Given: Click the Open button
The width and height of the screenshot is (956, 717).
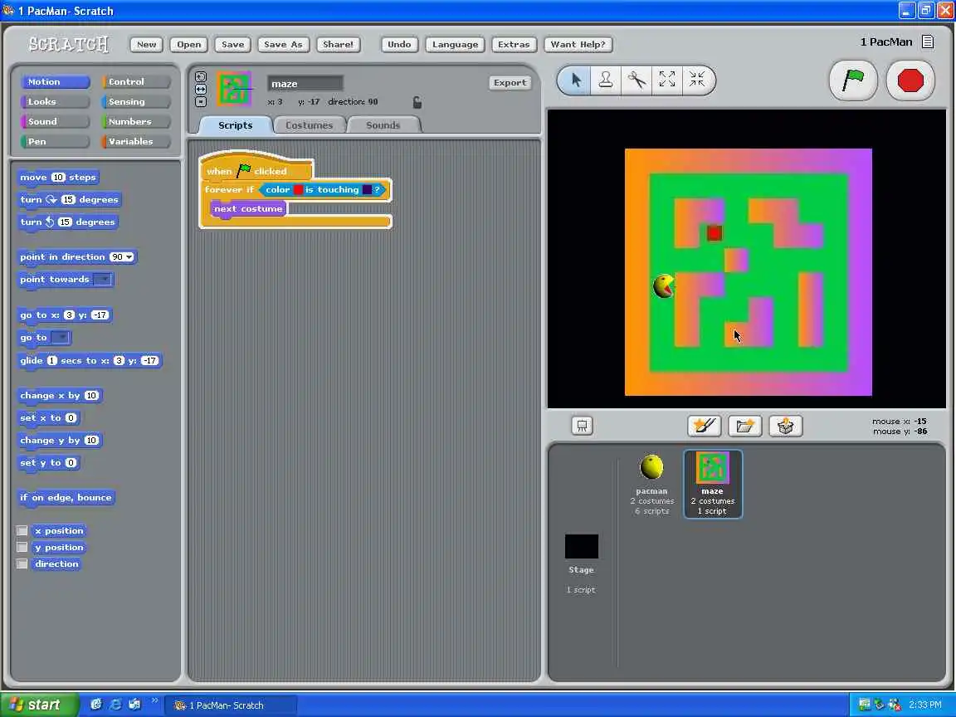Looking at the screenshot, I should click(189, 45).
